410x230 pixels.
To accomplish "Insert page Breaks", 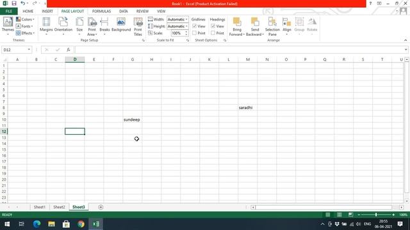I will (x=104, y=26).
